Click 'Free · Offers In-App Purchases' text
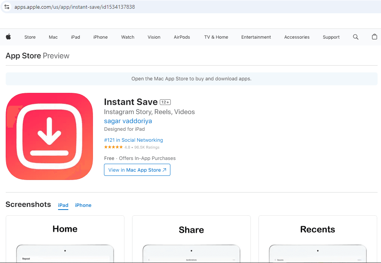The width and height of the screenshot is (381, 263). [140, 158]
